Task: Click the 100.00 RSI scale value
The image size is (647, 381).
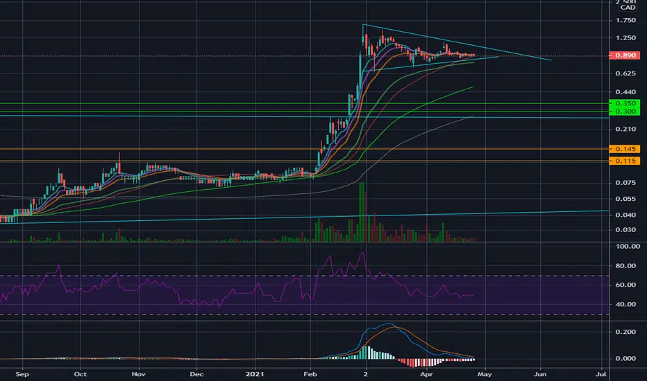Action: [627, 247]
